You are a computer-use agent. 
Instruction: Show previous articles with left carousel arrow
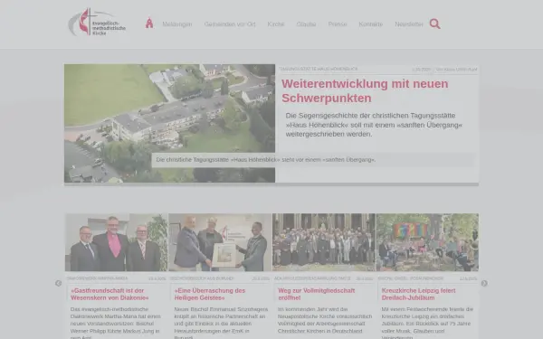59,283
